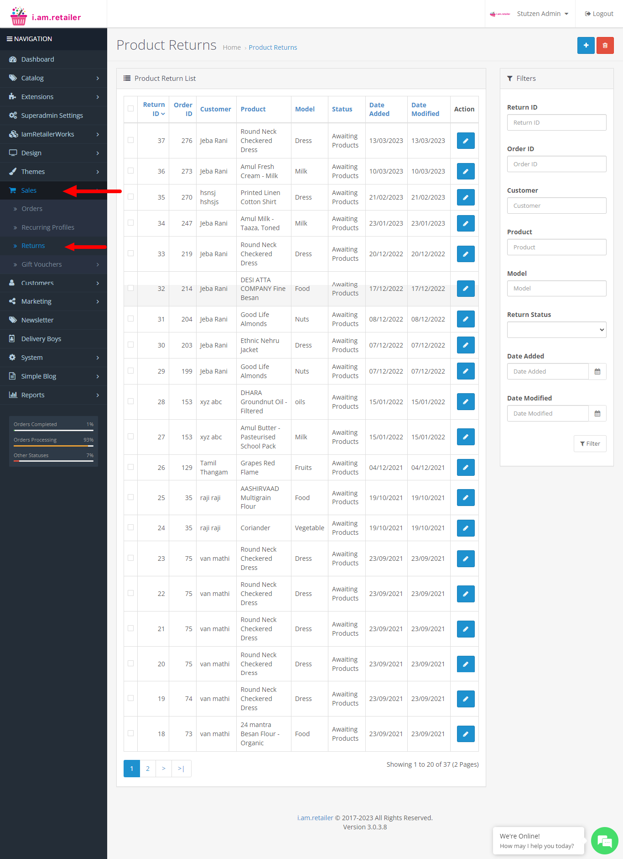
Task: Open the Marketing menu item
Action: point(53,301)
